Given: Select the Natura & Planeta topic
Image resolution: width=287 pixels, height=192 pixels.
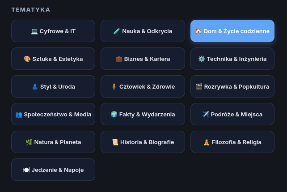Looking at the screenshot, I should (53, 142).
